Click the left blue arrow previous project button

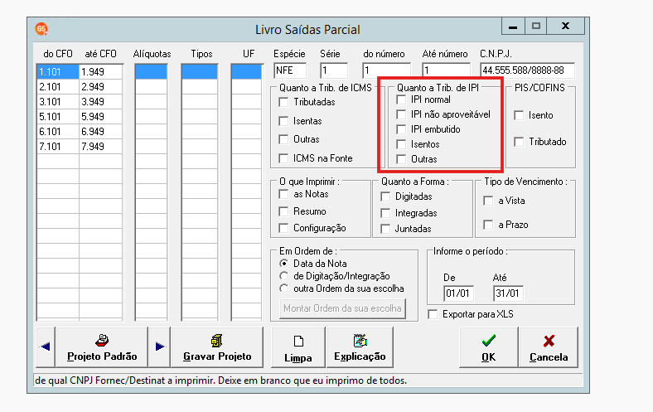click(x=46, y=347)
